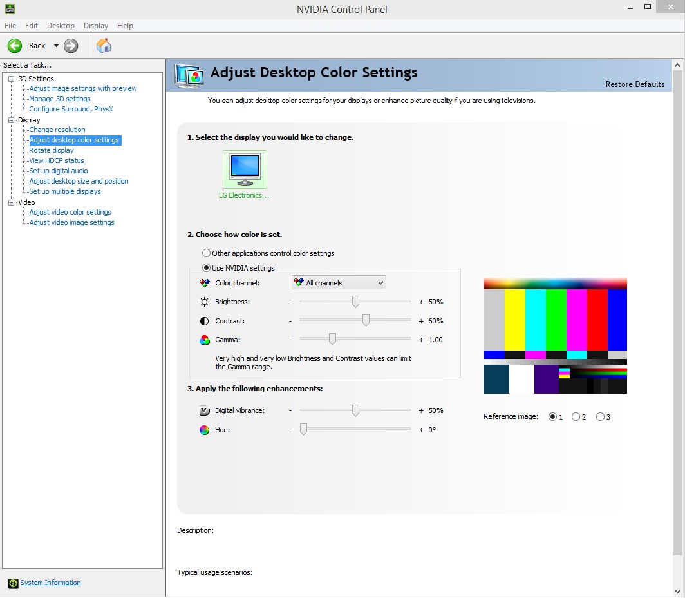Viewport: 685px width, 598px height.
Task: Click the Brightness slider handle
Action: 355,302
